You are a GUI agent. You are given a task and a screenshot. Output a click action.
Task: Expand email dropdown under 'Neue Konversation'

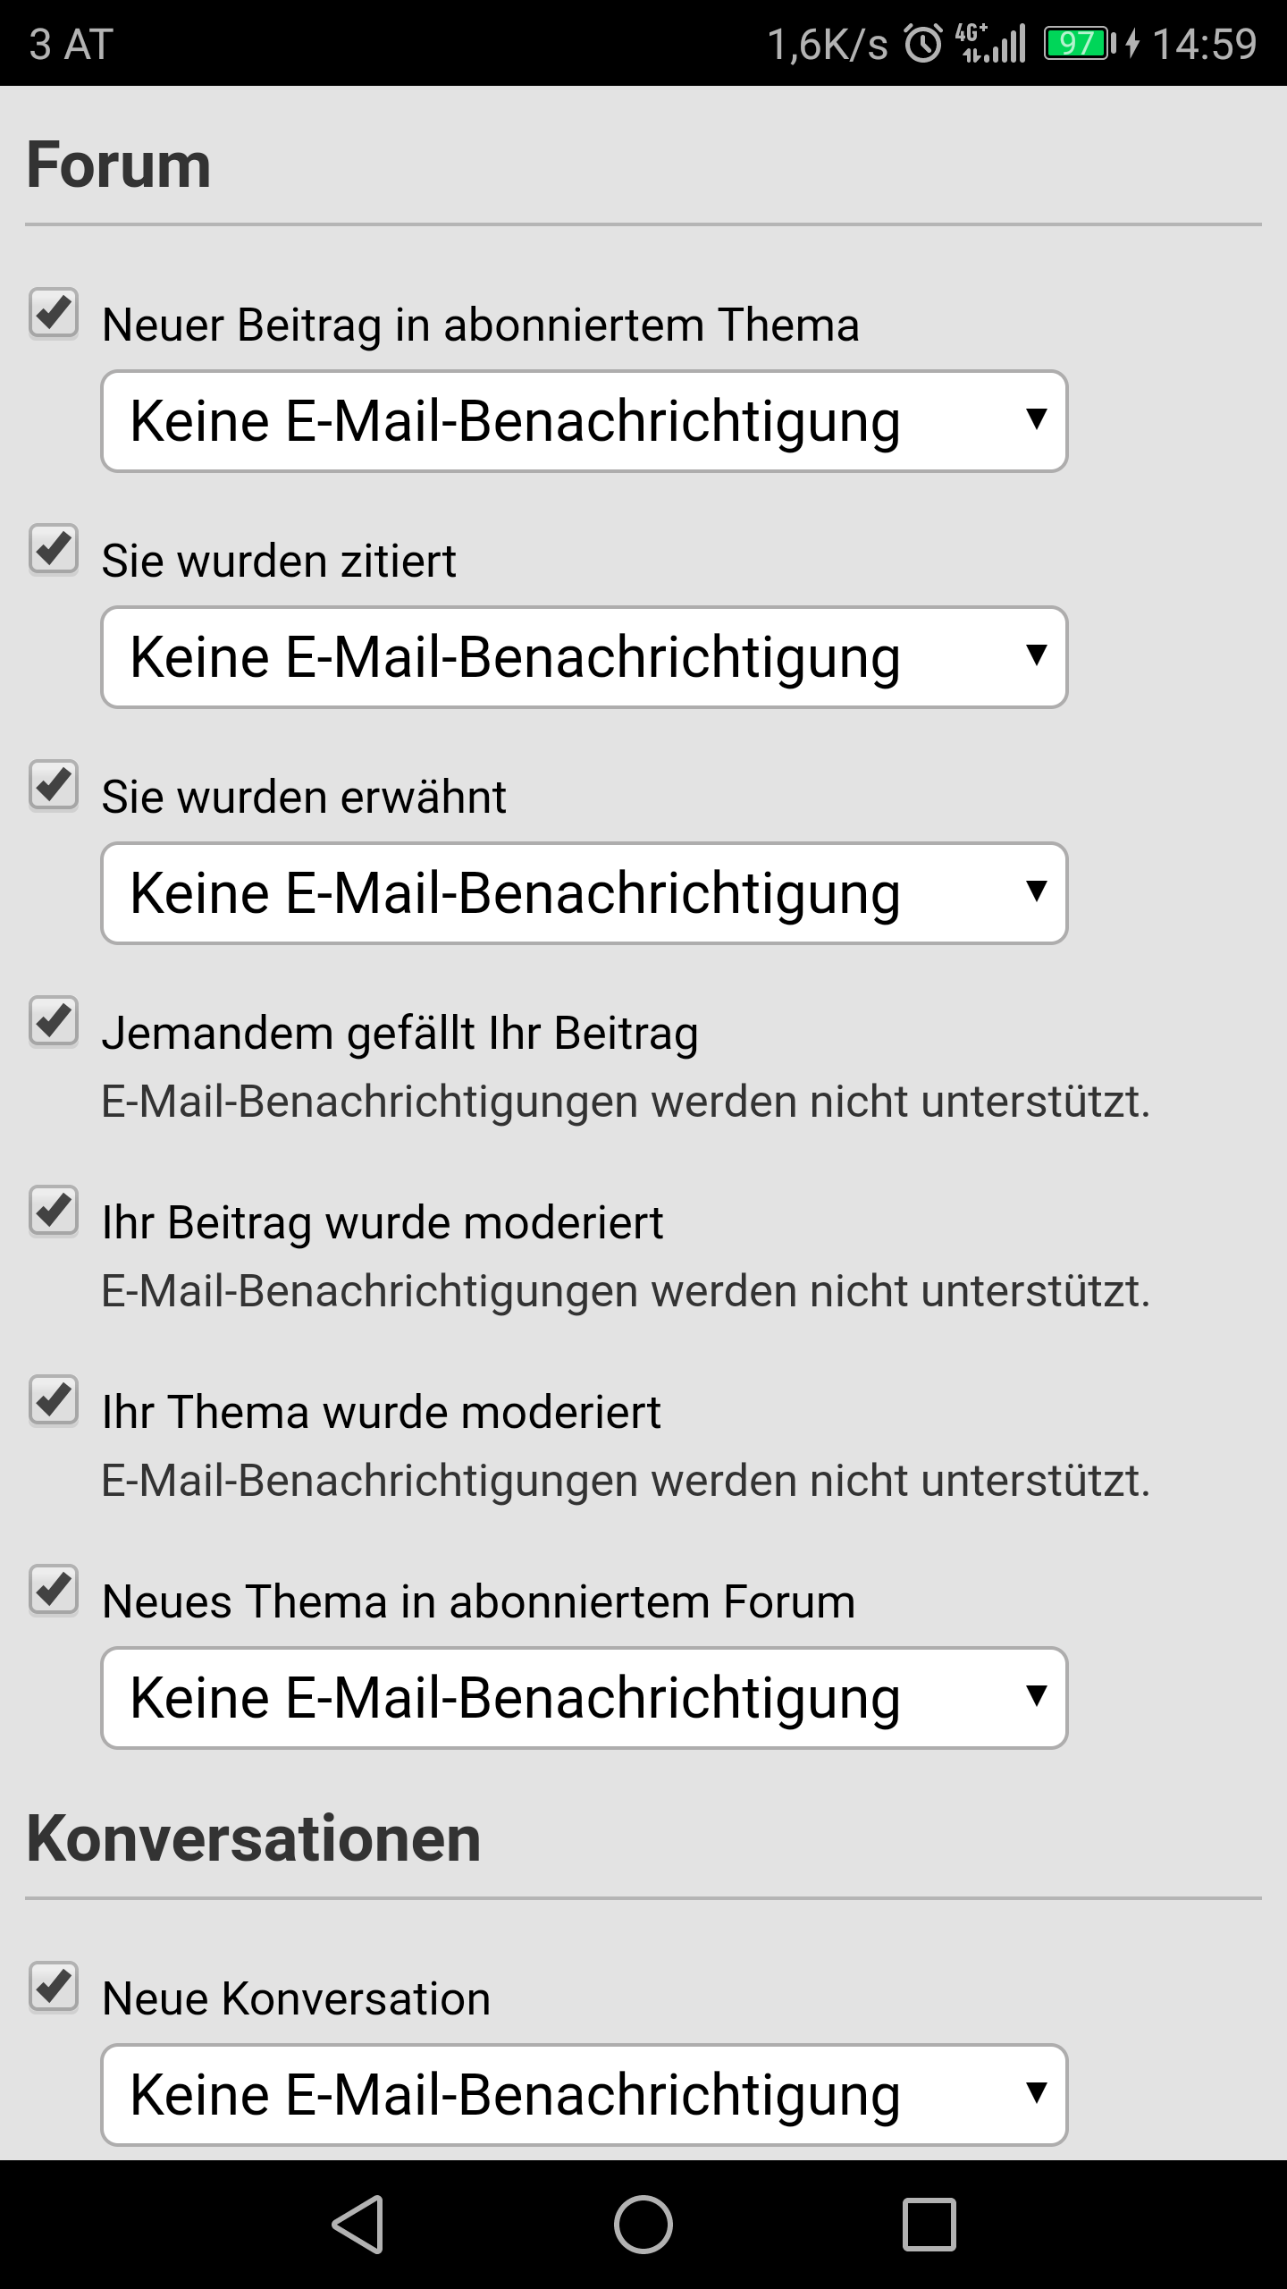pyautogui.click(x=584, y=2095)
